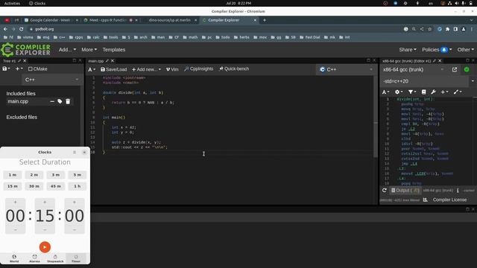Open compiler pane font size (A) dropdown

coord(385,92)
